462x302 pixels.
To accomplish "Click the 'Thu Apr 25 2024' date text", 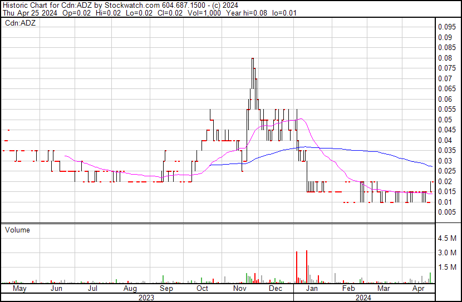I will 30,13.
